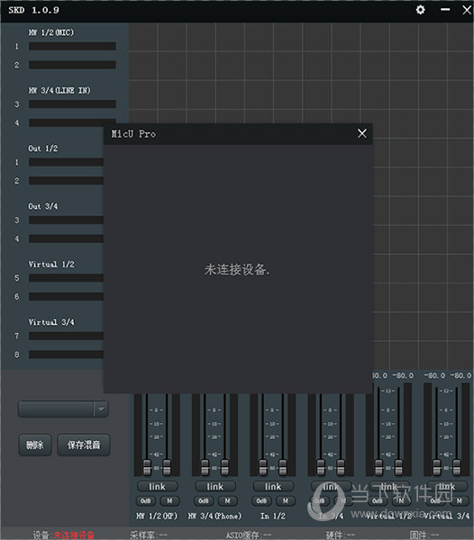
Task: Mute the HW 3/4(Phone) channel
Action: coord(227,500)
